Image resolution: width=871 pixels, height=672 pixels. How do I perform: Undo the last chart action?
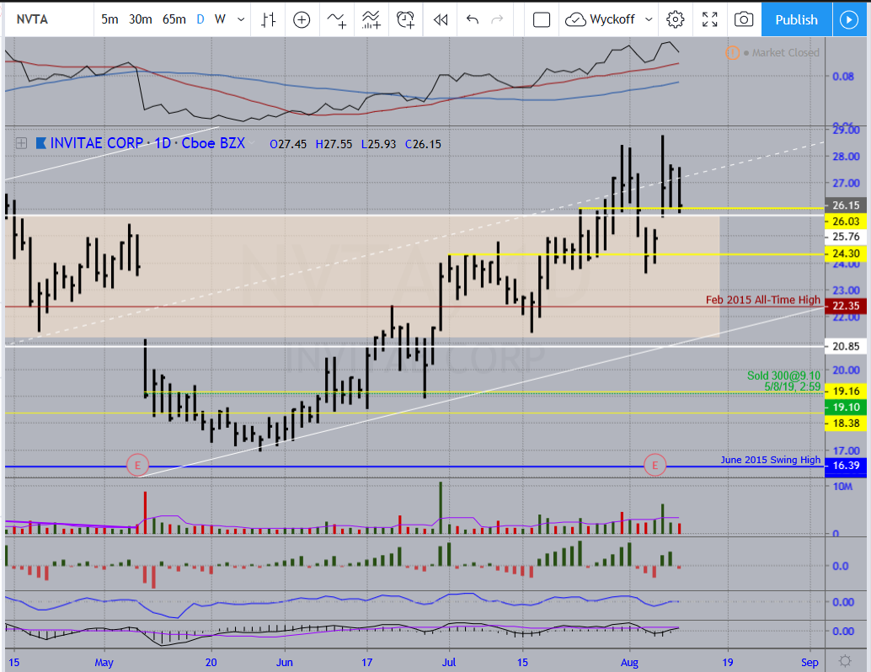tap(472, 19)
